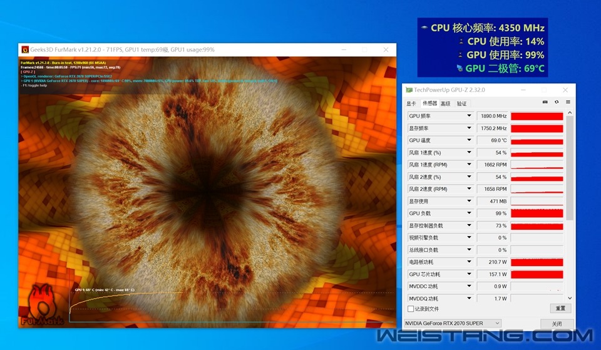Open the GPU-Z hamburger menu

tap(568, 102)
